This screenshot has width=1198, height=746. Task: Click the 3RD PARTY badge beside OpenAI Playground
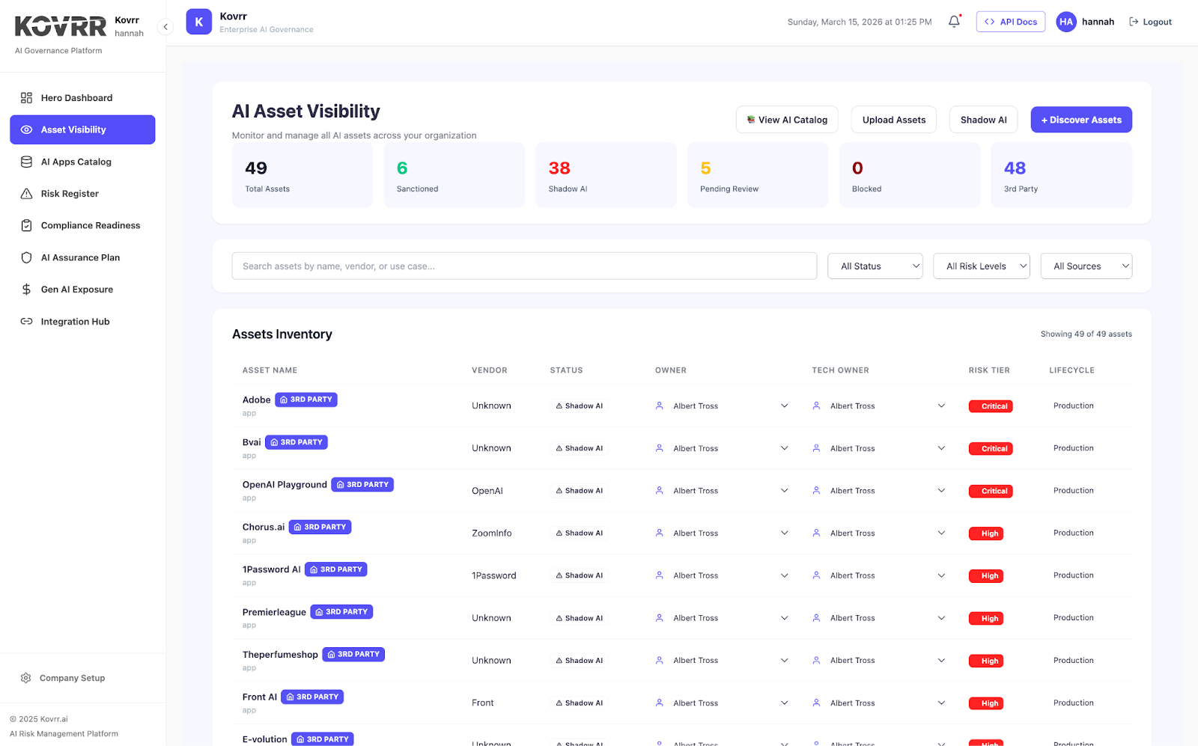tap(362, 485)
